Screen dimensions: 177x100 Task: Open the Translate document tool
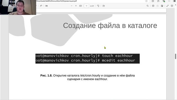(x=46, y=6)
